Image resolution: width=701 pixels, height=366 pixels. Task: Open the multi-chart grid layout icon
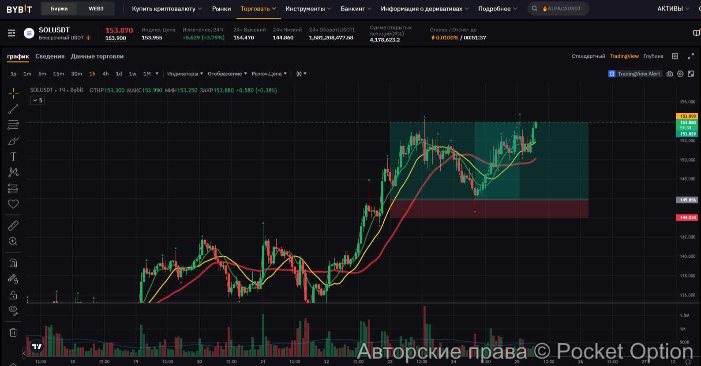(675, 56)
